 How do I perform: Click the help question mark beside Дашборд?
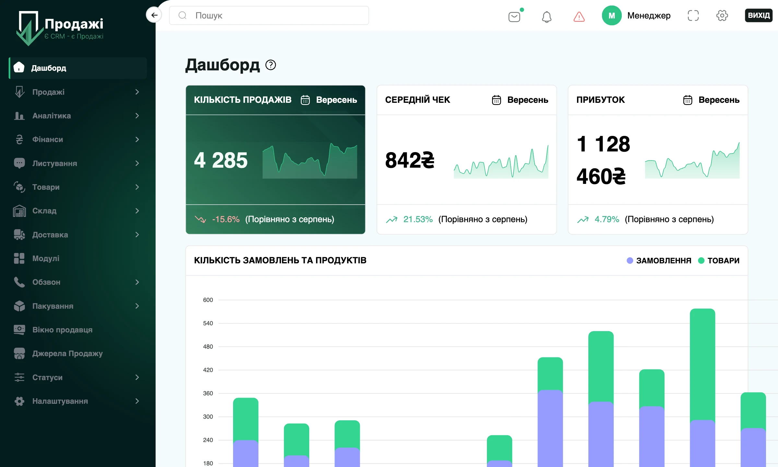click(x=271, y=65)
